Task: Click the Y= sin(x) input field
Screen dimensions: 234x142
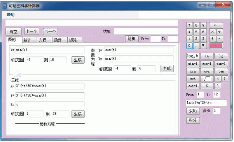Action: [x=50, y=50]
